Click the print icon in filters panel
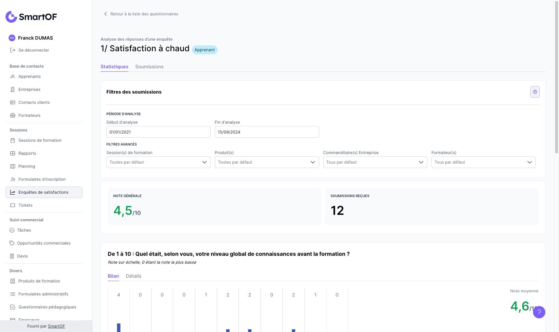The width and height of the screenshot is (559, 332). (x=535, y=92)
